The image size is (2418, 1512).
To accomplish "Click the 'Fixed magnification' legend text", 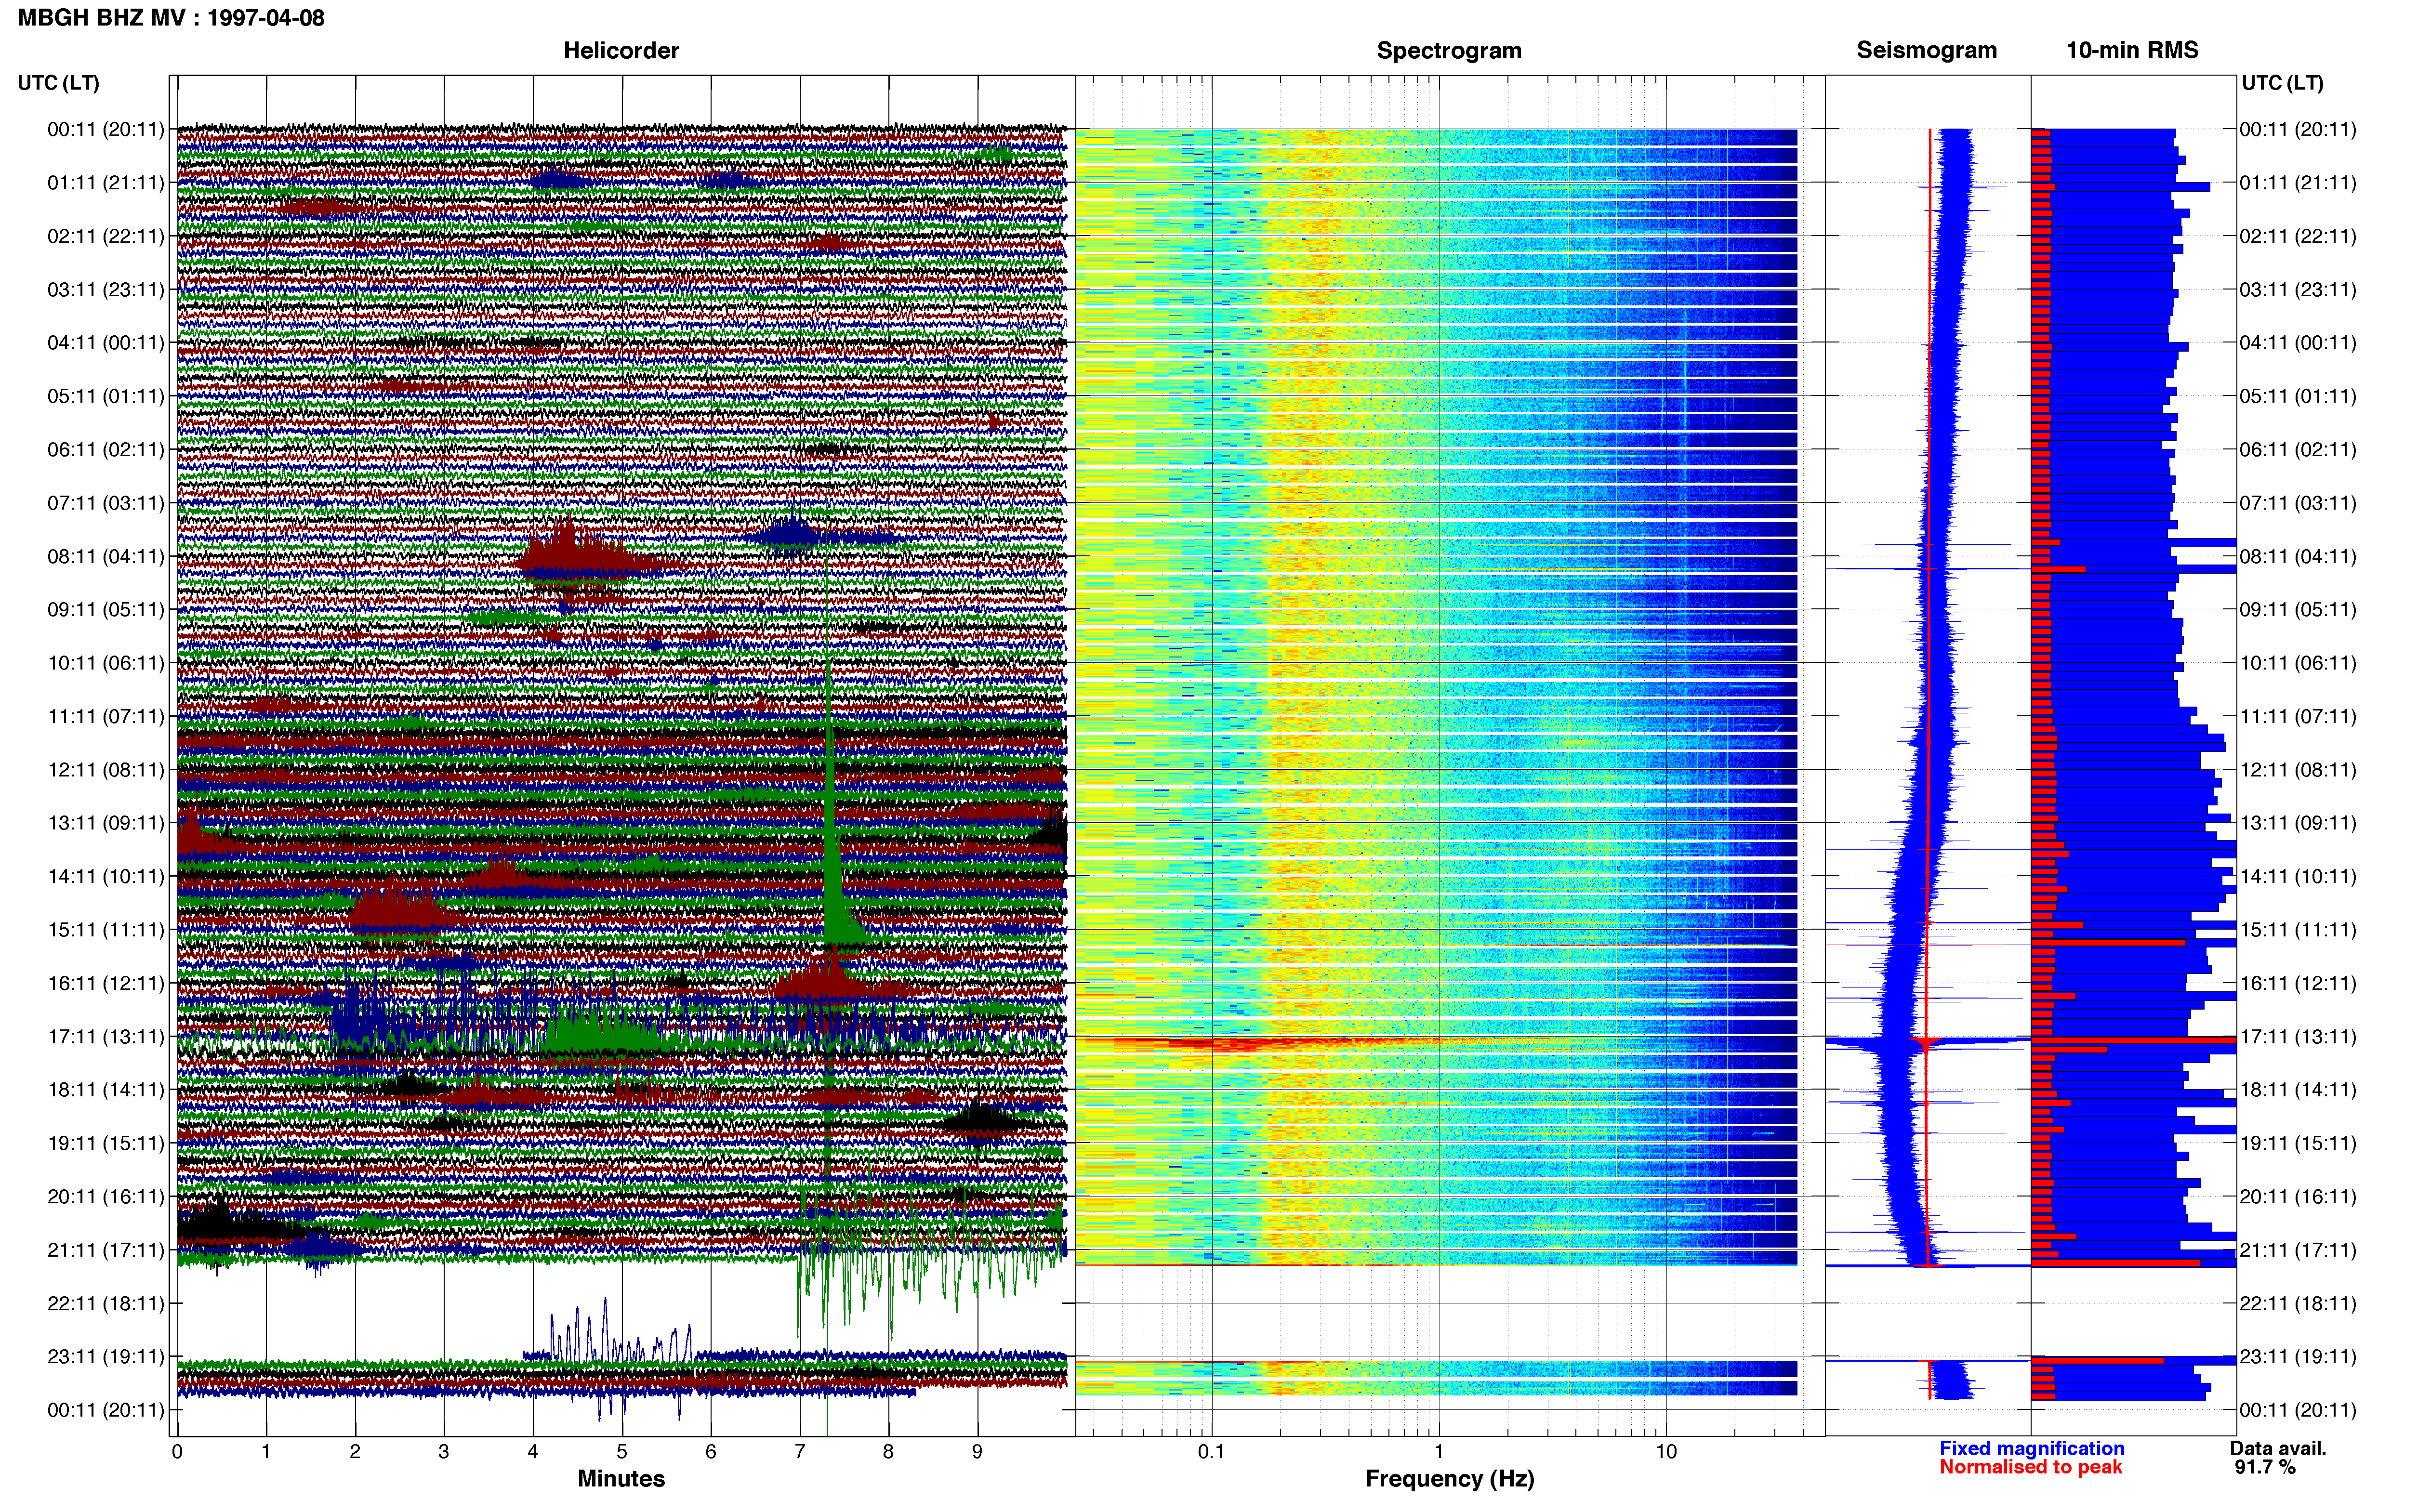I will [2032, 1449].
